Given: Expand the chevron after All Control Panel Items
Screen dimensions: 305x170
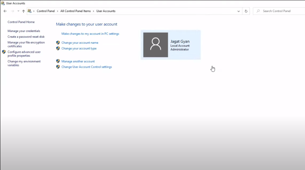Looking at the screenshot, I should coord(94,11).
